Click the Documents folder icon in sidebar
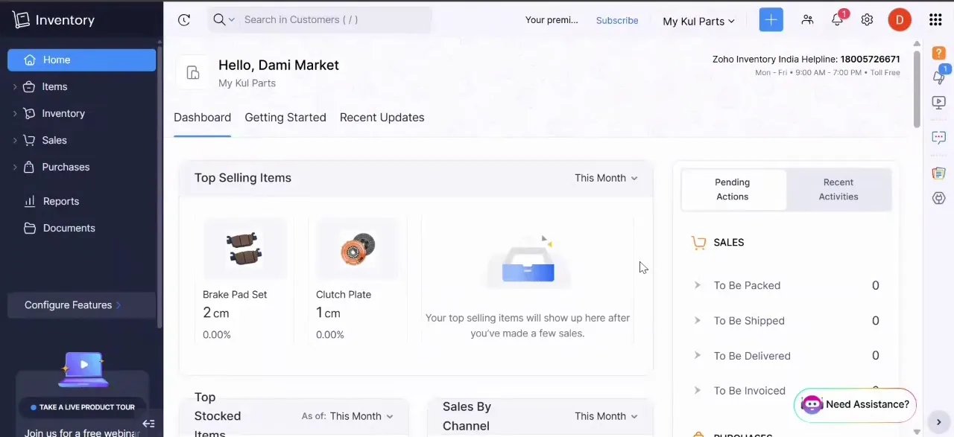The image size is (954, 437). (x=30, y=228)
